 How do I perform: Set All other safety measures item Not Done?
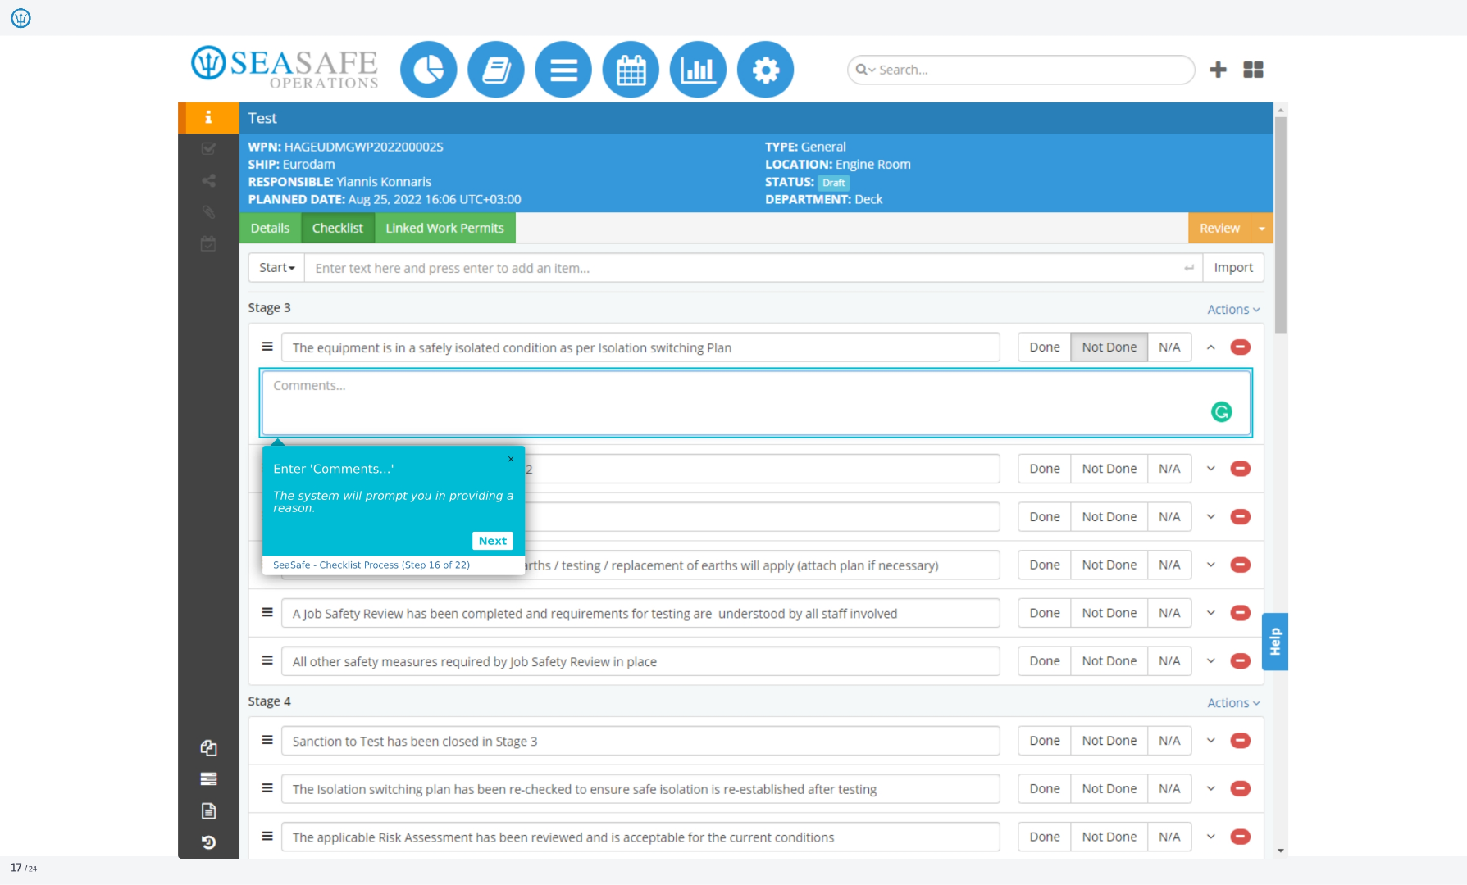(x=1109, y=660)
